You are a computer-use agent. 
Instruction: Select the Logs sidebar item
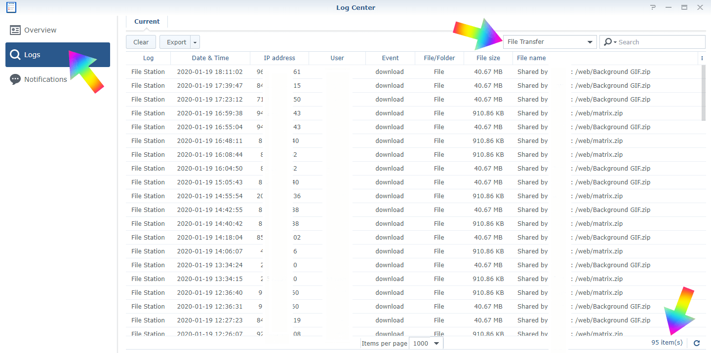coord(57,55)
